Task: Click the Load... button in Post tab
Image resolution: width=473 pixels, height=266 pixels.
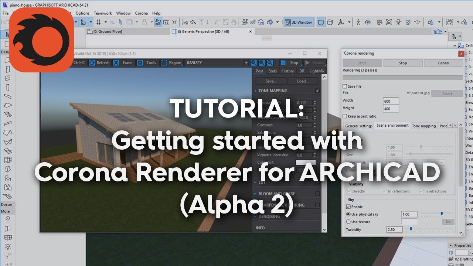Action: 303,81
